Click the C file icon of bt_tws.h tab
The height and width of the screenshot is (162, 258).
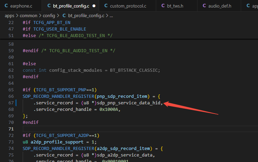click(x=163, y=6)
